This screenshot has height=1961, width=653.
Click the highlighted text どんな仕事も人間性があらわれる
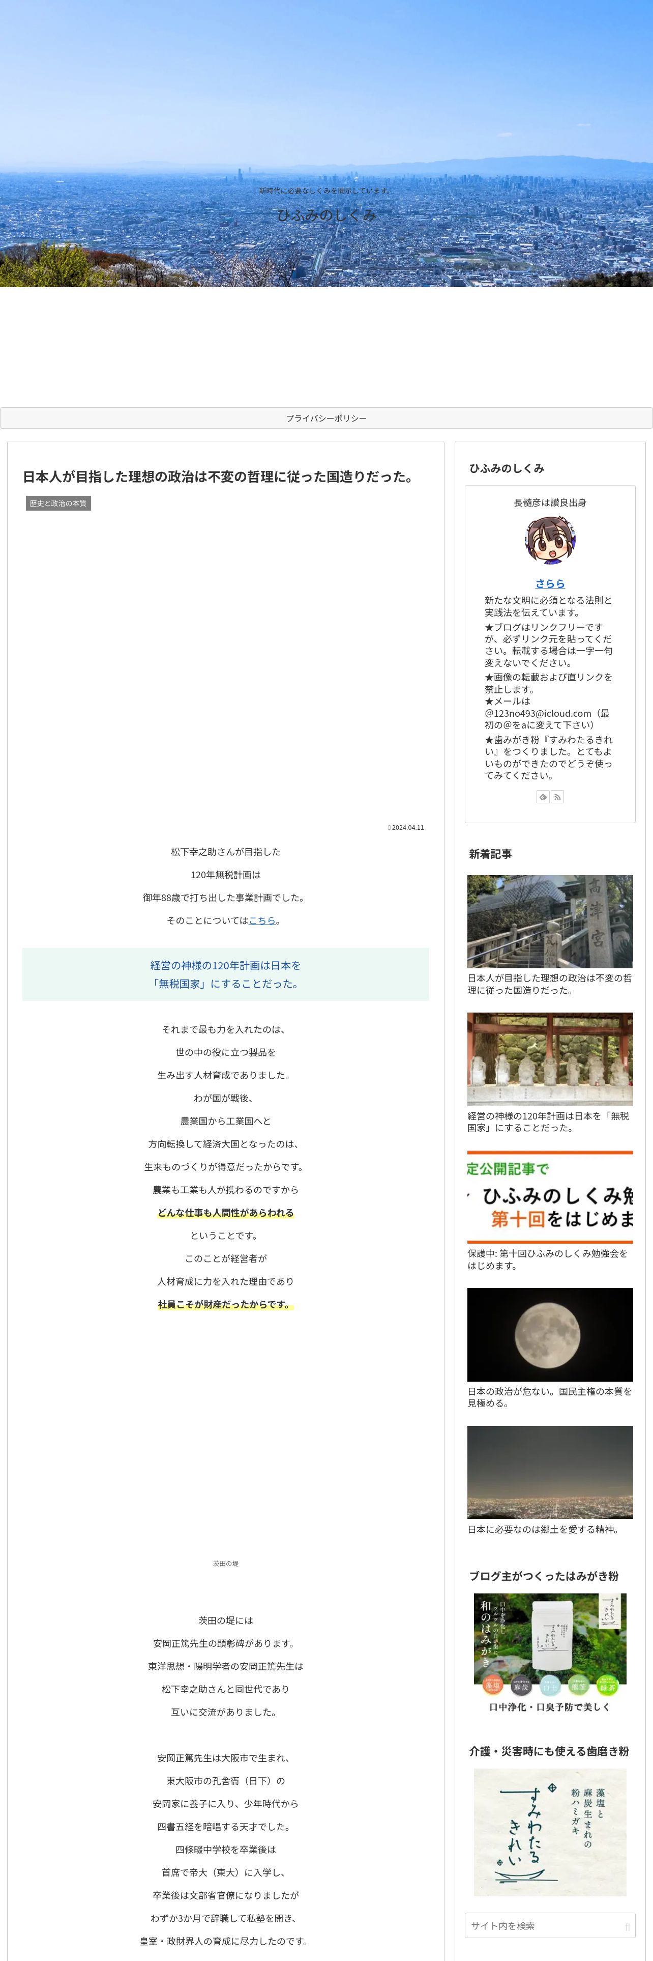226,1213
